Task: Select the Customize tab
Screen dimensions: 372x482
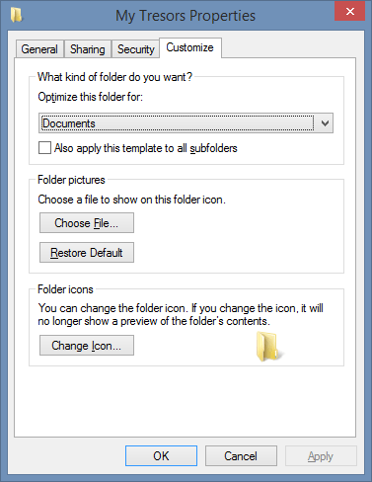Action: coord(190,47)
